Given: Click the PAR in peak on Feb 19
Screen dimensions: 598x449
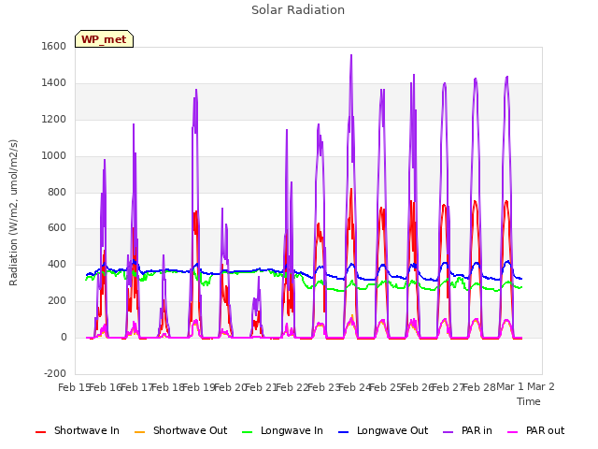Looking at the screenshot, I should 196,90.
